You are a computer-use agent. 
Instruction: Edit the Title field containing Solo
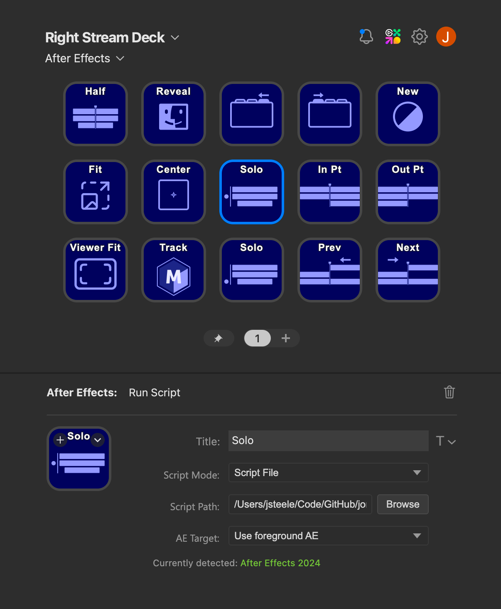tap(329, 441)
